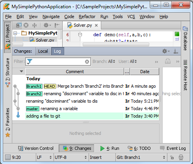Click the collapse all icon in Project panel

(x=34, y=25)
